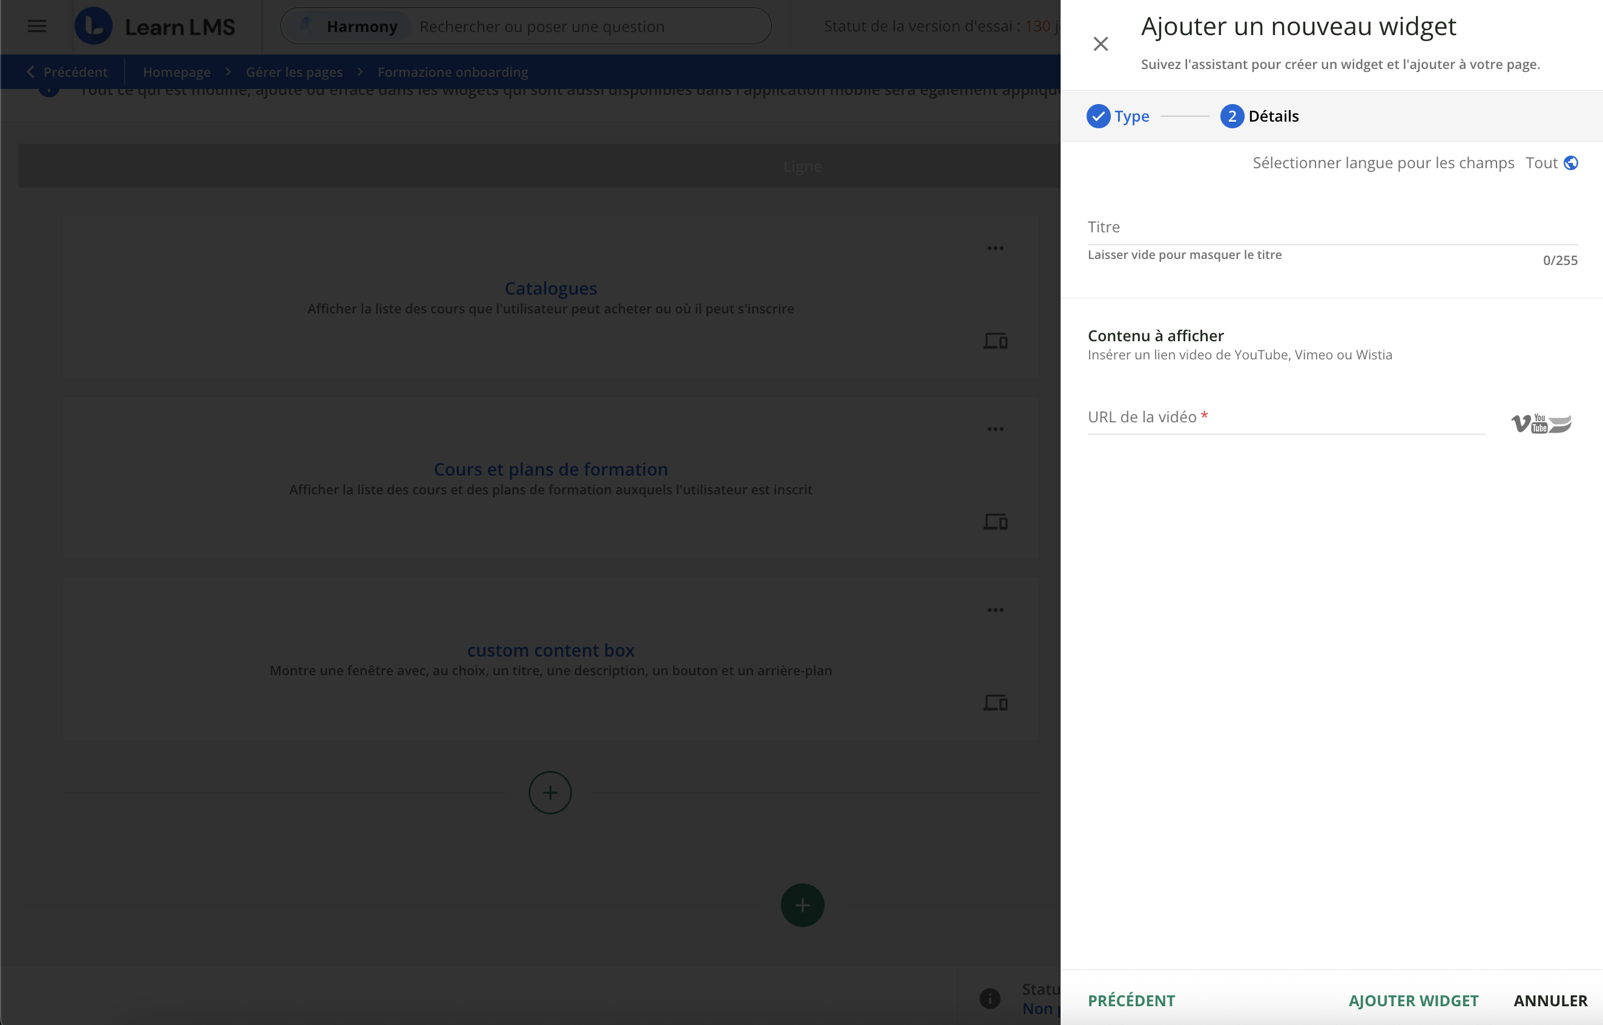
Task: Click the Titre input field
Action: 1331,228
